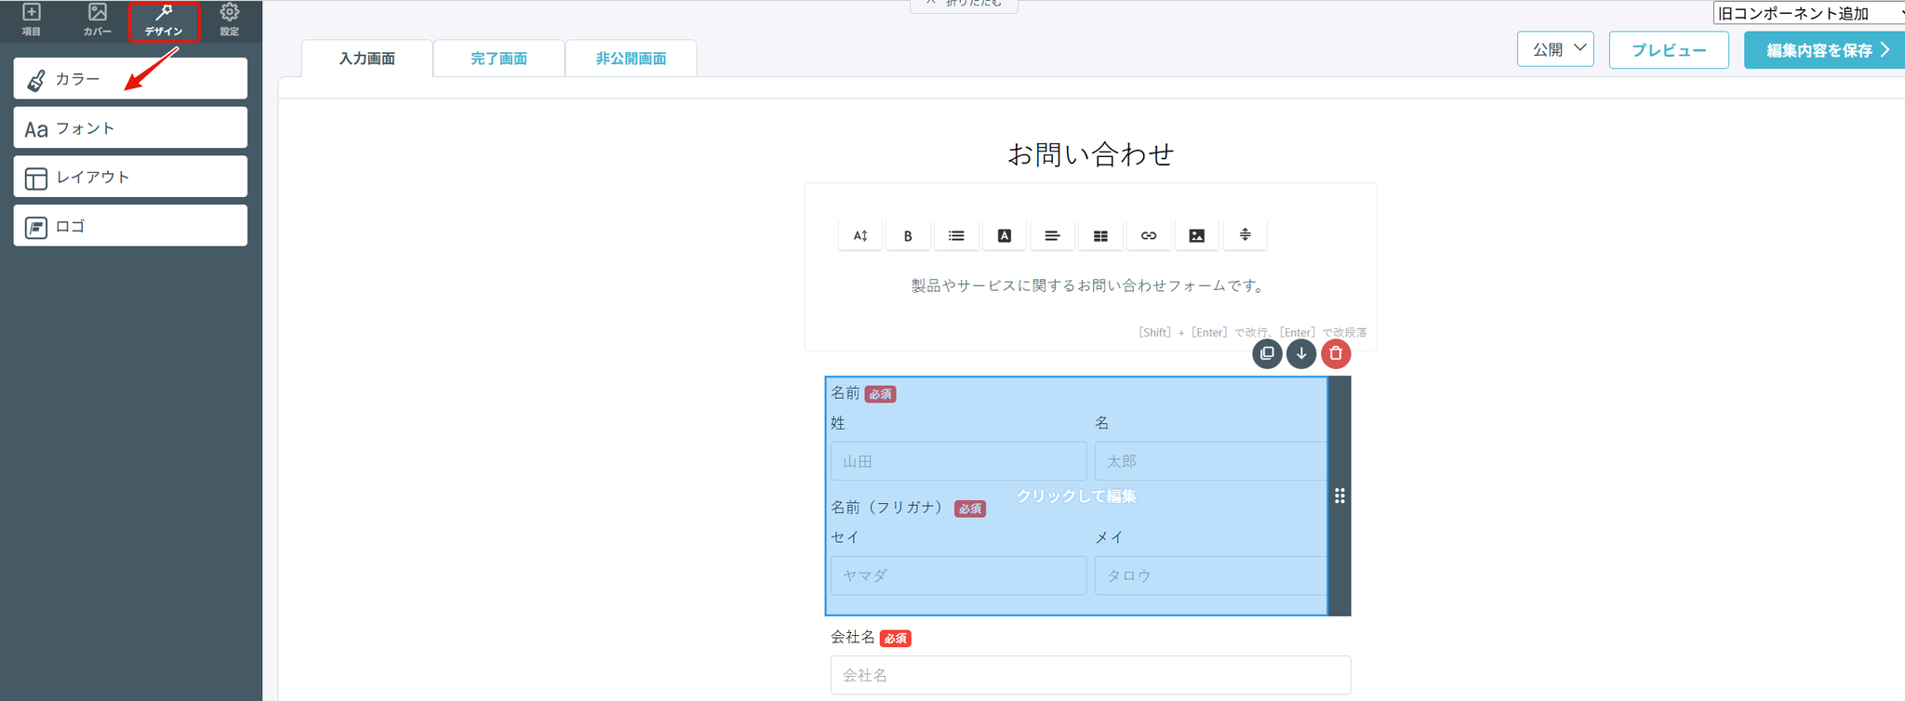
Task: Switch to the 完了画面 tab
Action: (x=499, y=59)
